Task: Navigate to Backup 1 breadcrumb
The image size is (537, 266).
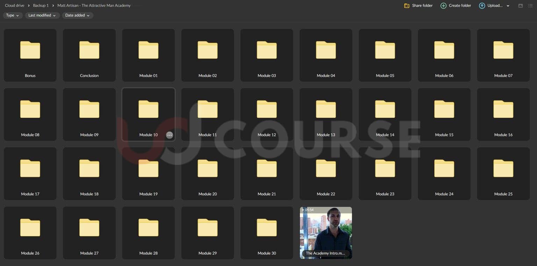Action: pos(41,6)
